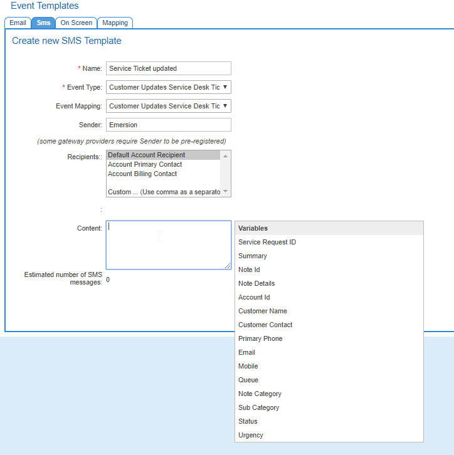The width and height of the screenshot is (454, 455).
Task: Click inside the Content text area
Action: [x=168, y=244]
